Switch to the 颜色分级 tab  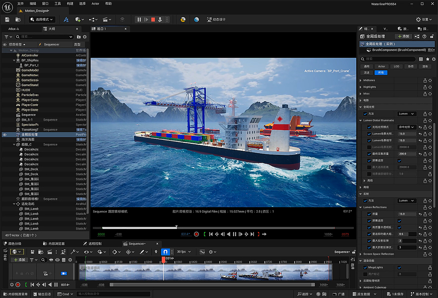pos(12,244)
